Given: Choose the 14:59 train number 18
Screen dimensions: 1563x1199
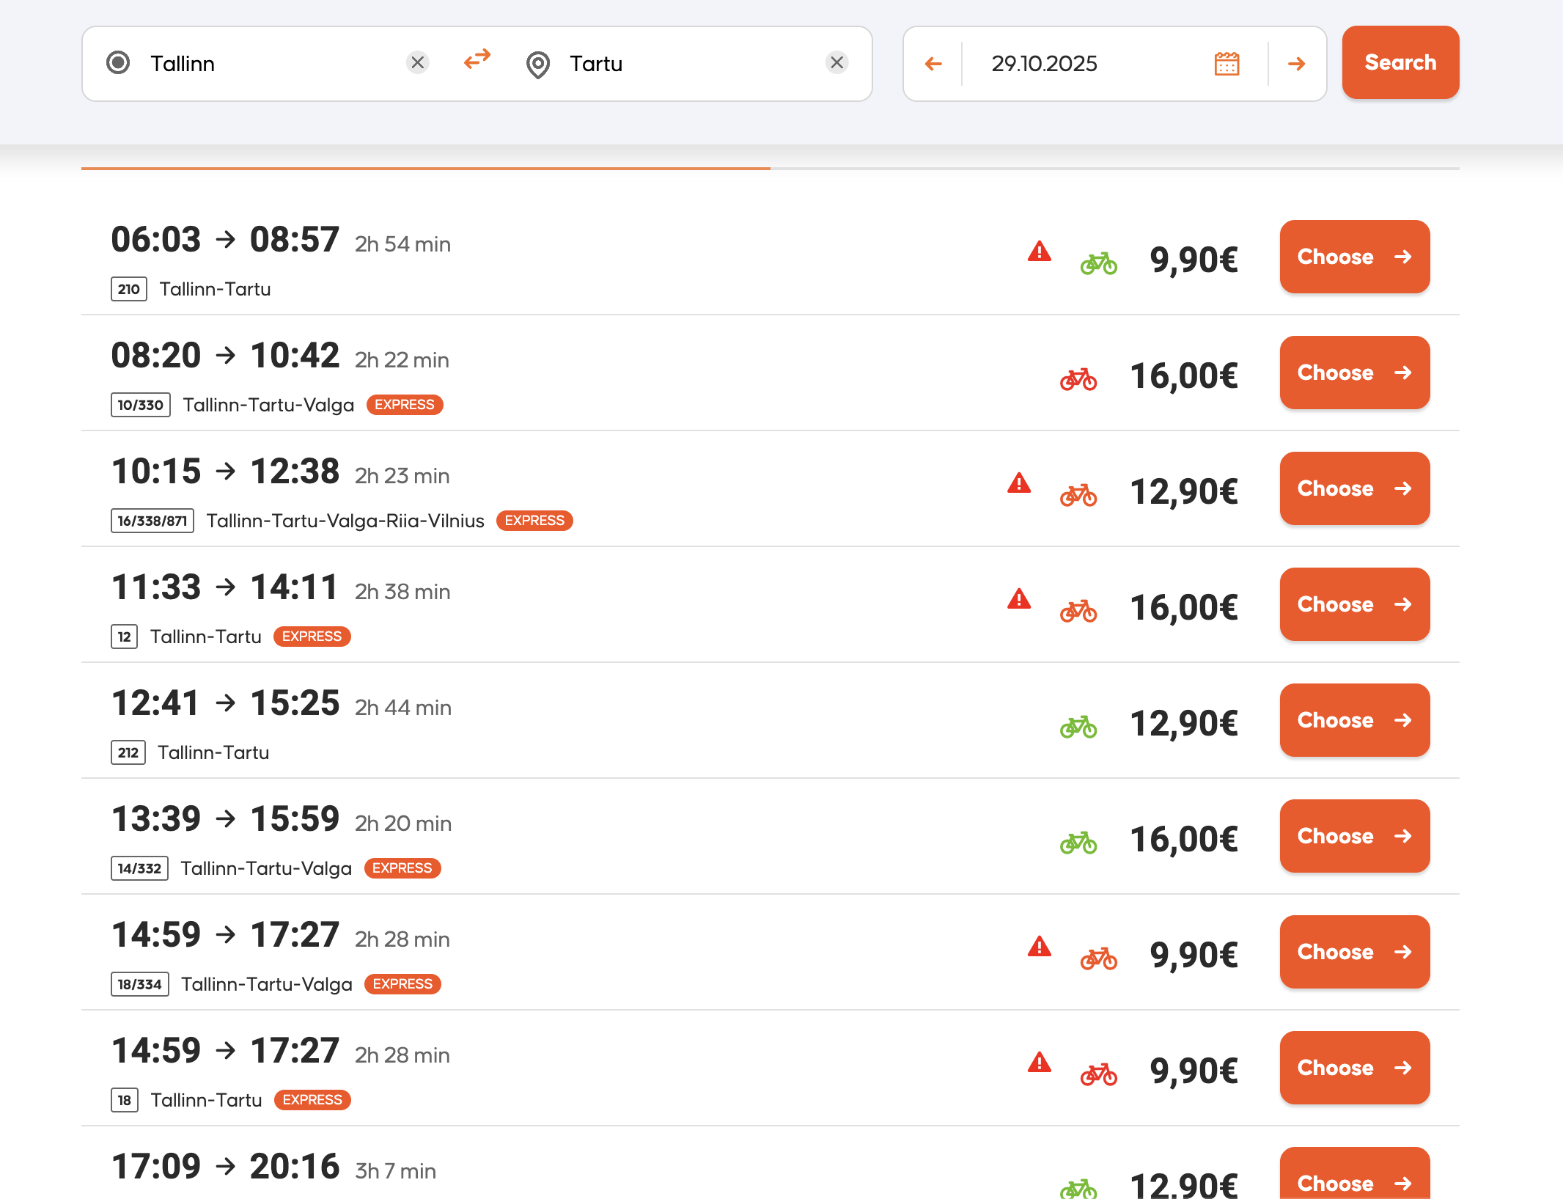Looking at the screenshot, I should click(x=1354, y=1068).
